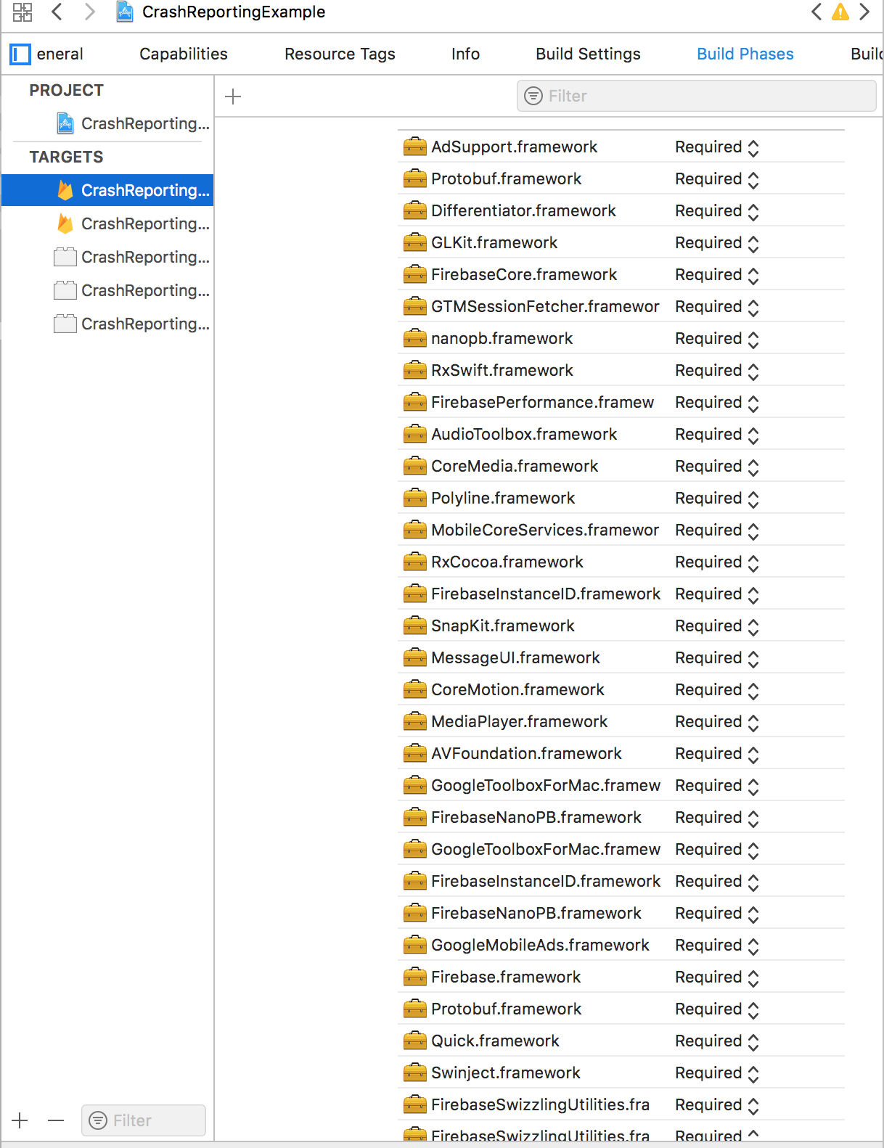Click the AdSupport.framework toolbox icon

click(415, 147)
